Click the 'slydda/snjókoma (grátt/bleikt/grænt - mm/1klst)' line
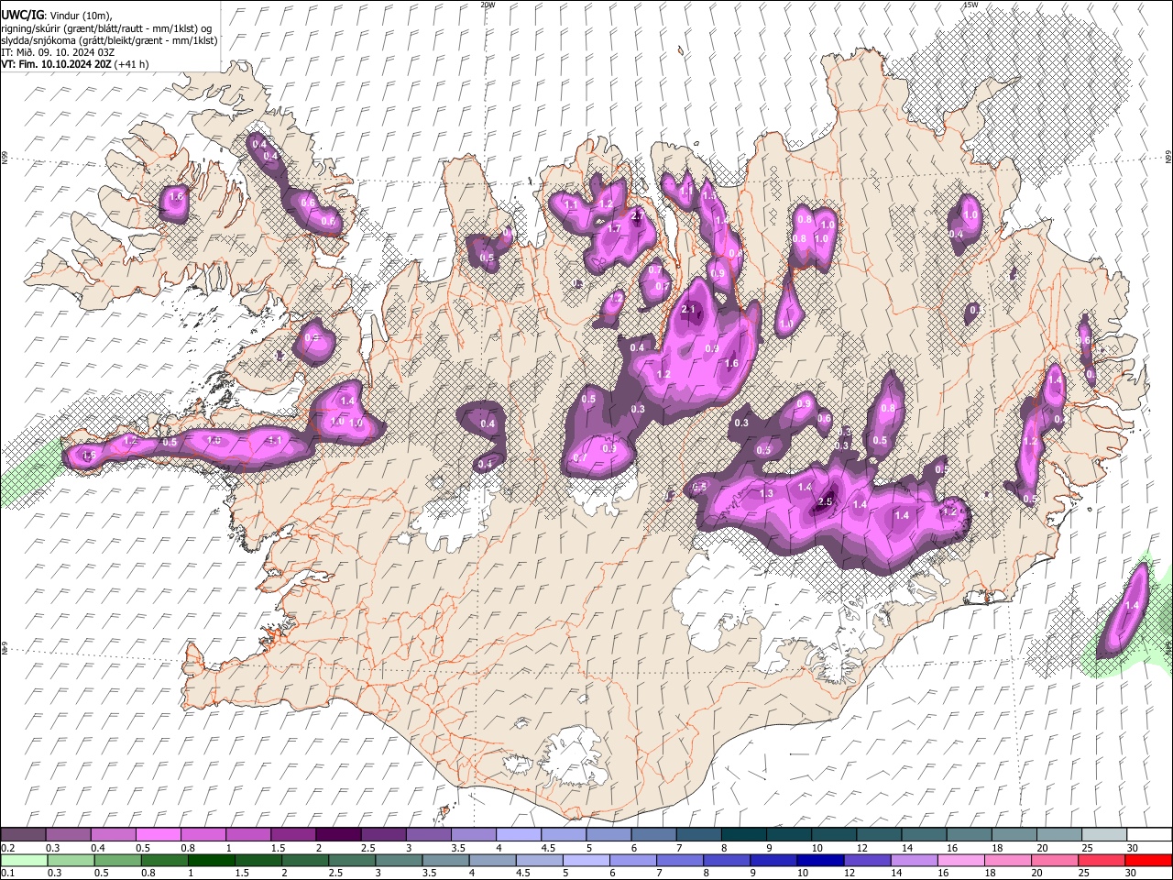The image size is (1173, 880). 109,40
